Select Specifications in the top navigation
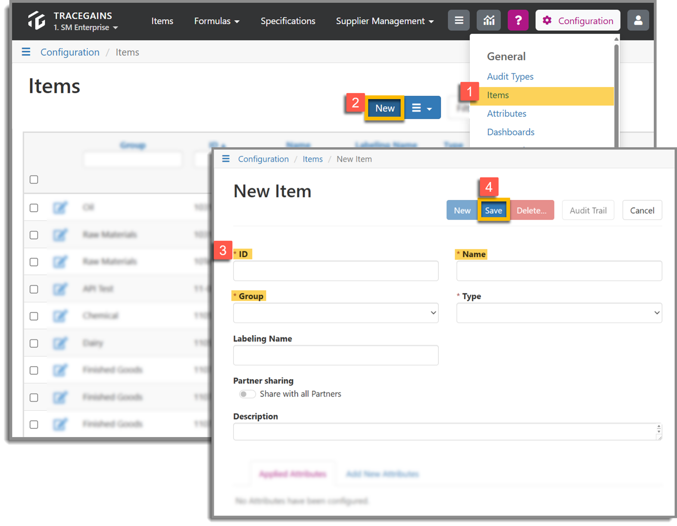677x526 pixels. pos(288,21)
